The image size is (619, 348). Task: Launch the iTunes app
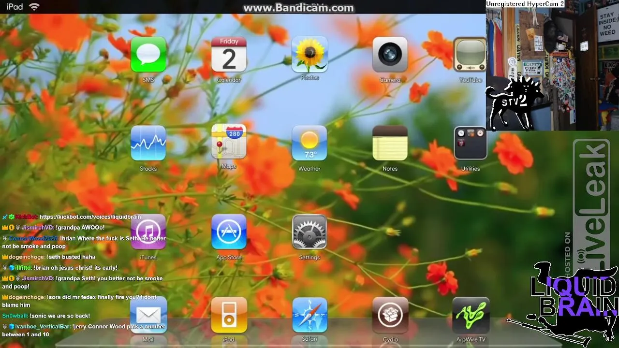(148, 232)
